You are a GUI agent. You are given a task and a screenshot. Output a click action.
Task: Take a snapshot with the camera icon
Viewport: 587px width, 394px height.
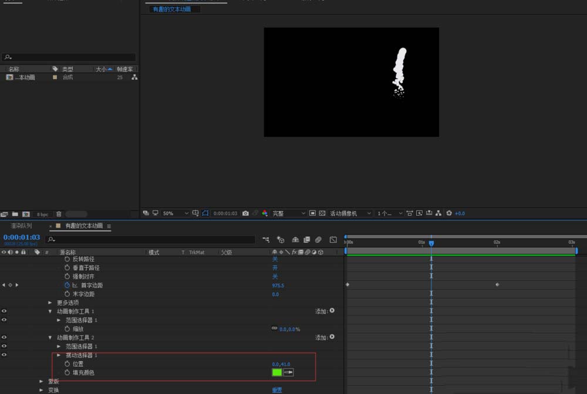(x=245, y=213)
